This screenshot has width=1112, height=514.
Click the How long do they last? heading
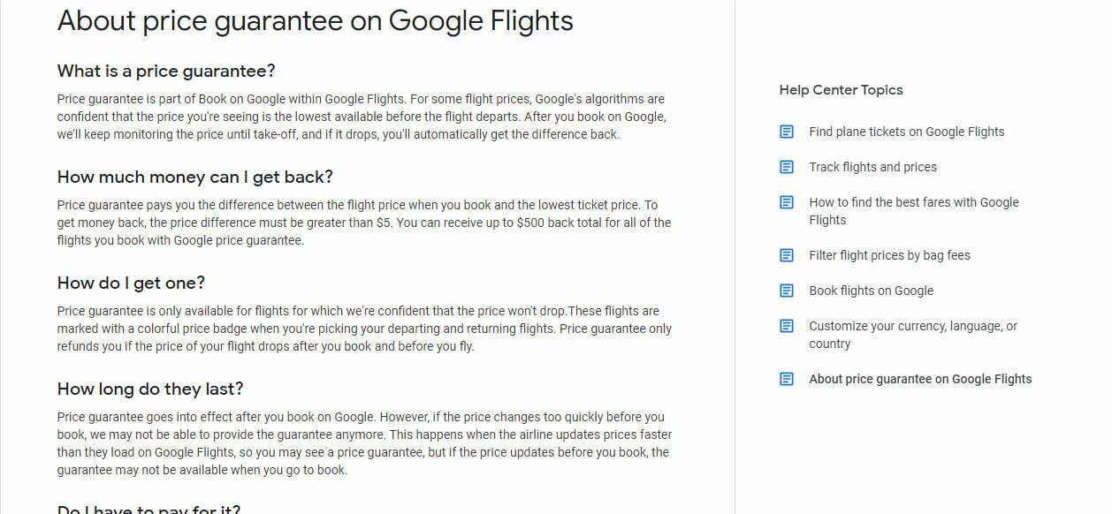point(150,389)
